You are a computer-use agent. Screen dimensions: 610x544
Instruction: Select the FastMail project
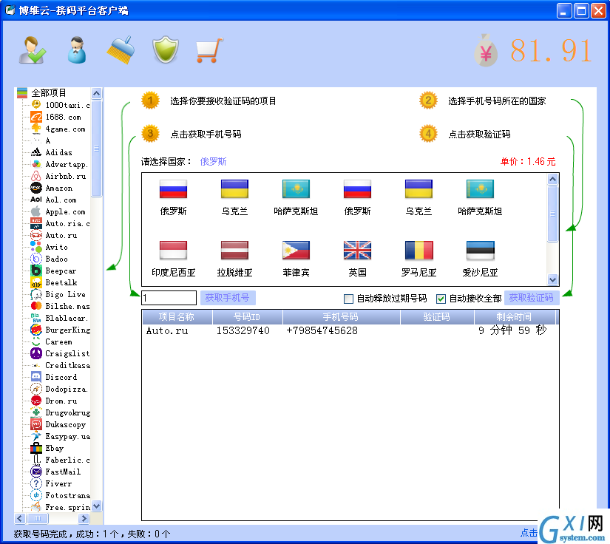click(x=63, y=472)
